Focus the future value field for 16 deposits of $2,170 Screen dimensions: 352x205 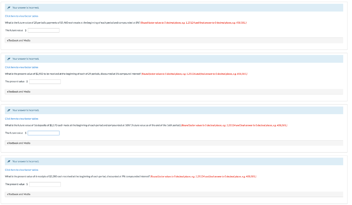[44, 133]
